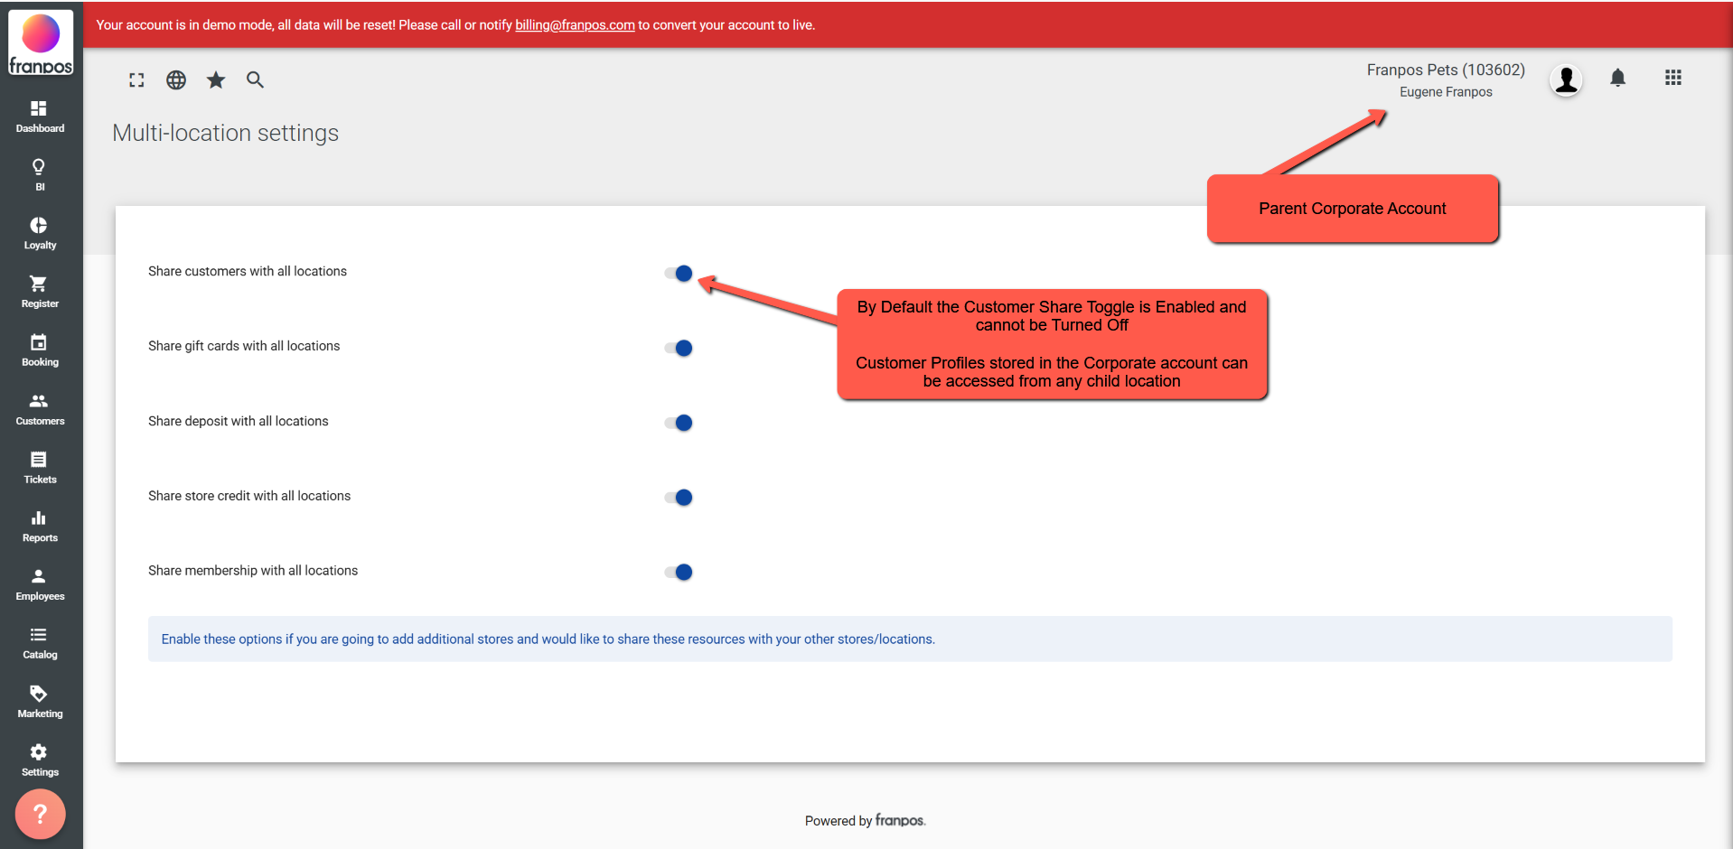Toggle Share membership with all locations
1733x849 pixels.
point(679,572)
